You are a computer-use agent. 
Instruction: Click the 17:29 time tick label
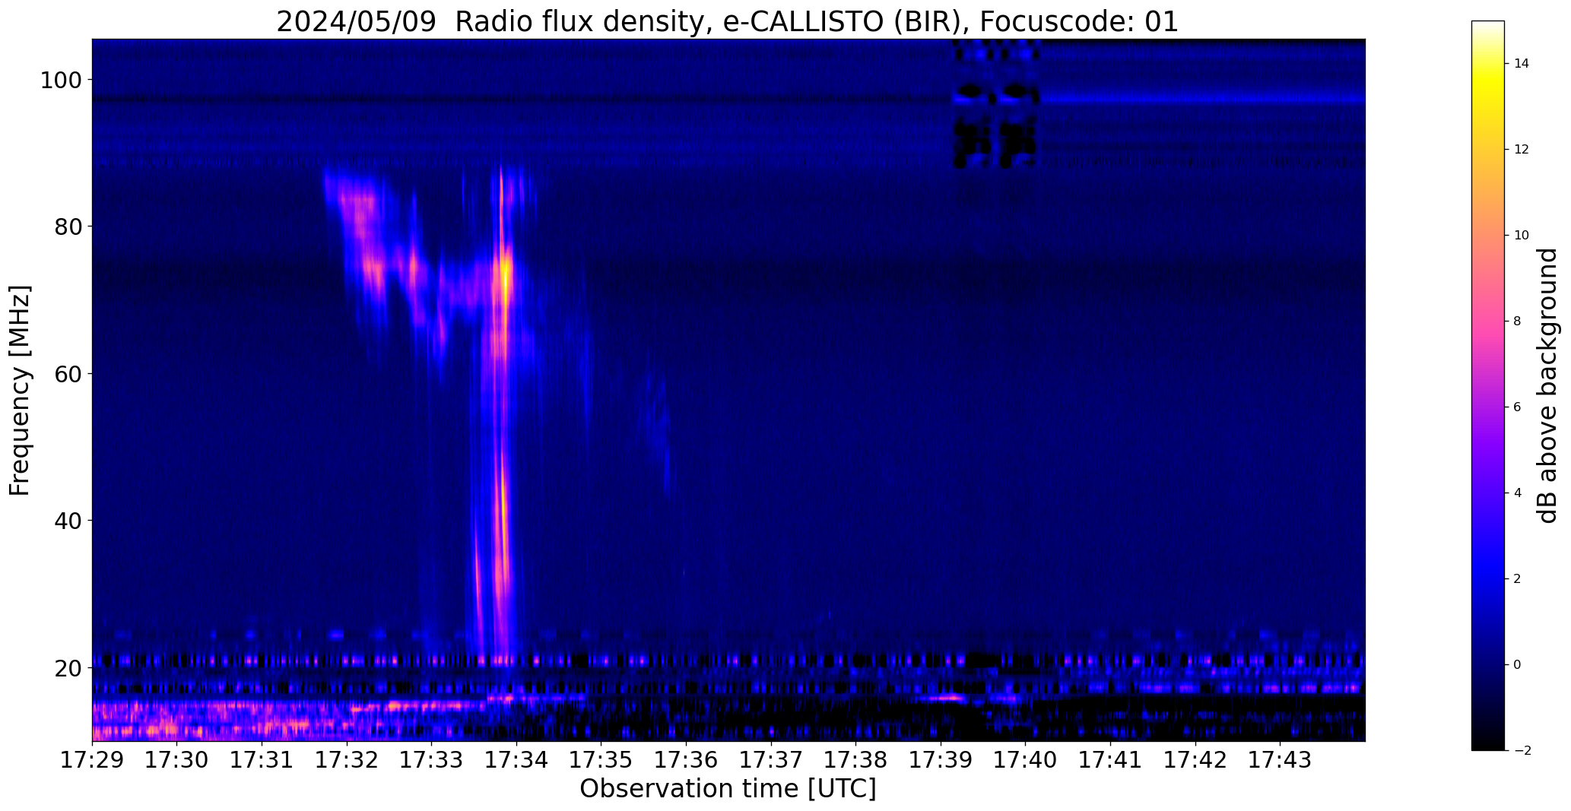click(x=93, y=759)
